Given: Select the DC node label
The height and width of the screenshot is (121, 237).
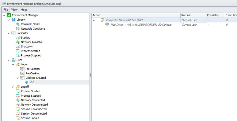Looking at the screenshot, I should [x=32, y=82].
